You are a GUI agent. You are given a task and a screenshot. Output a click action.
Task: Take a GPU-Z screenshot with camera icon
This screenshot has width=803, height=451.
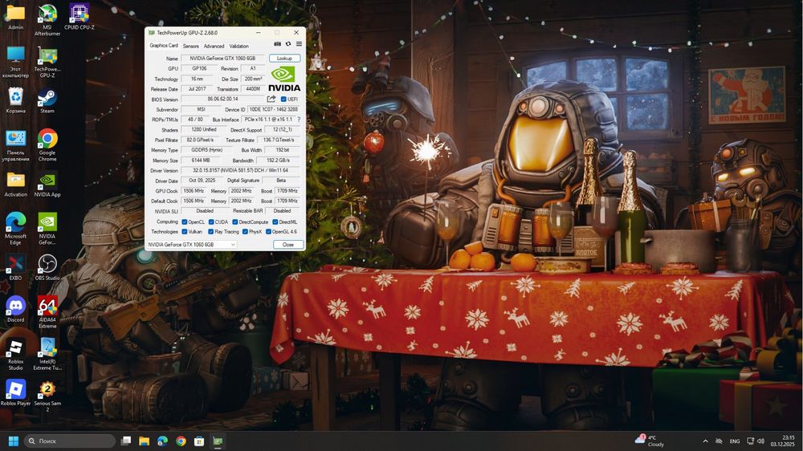278,44
